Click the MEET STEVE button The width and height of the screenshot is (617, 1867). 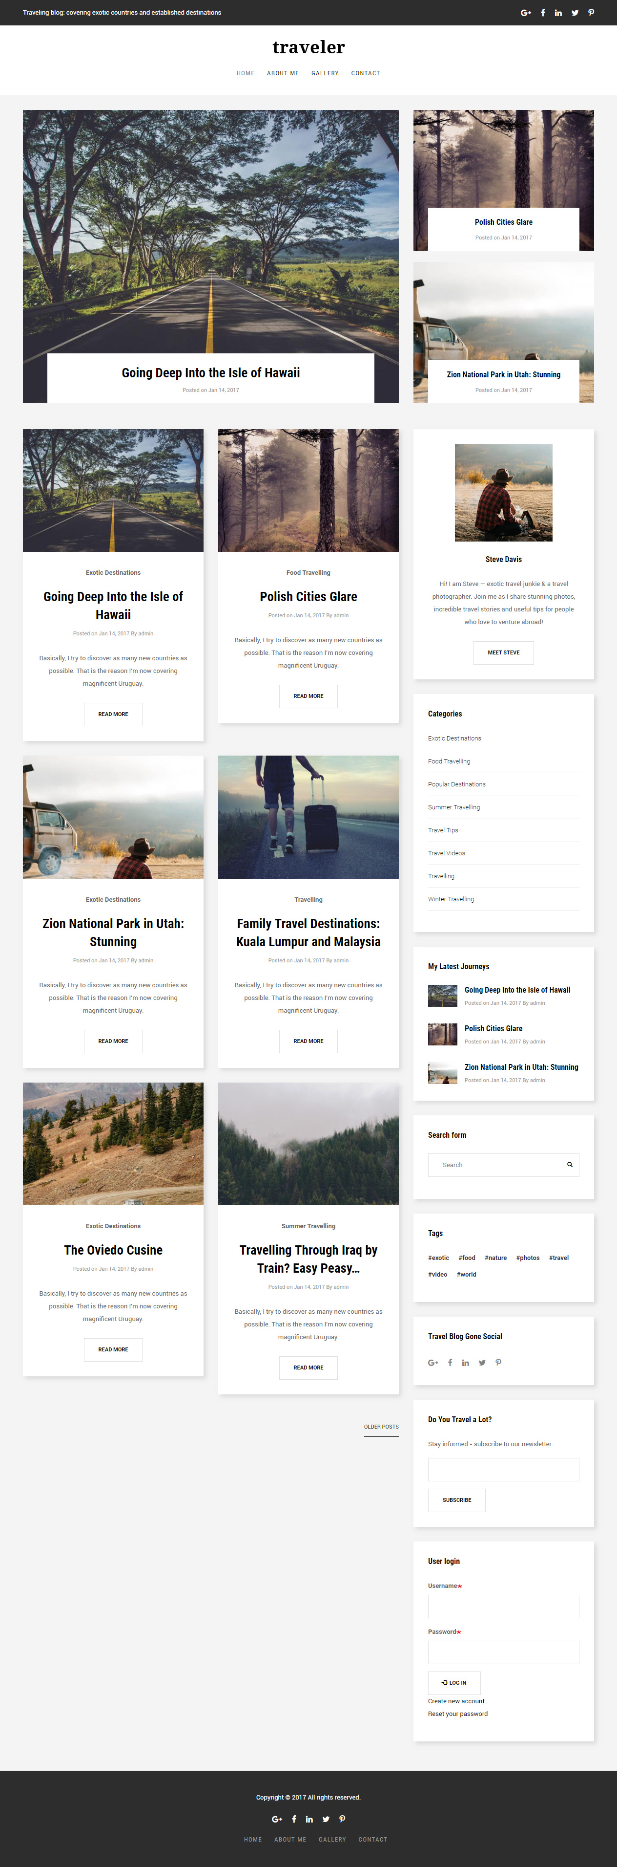503,652
